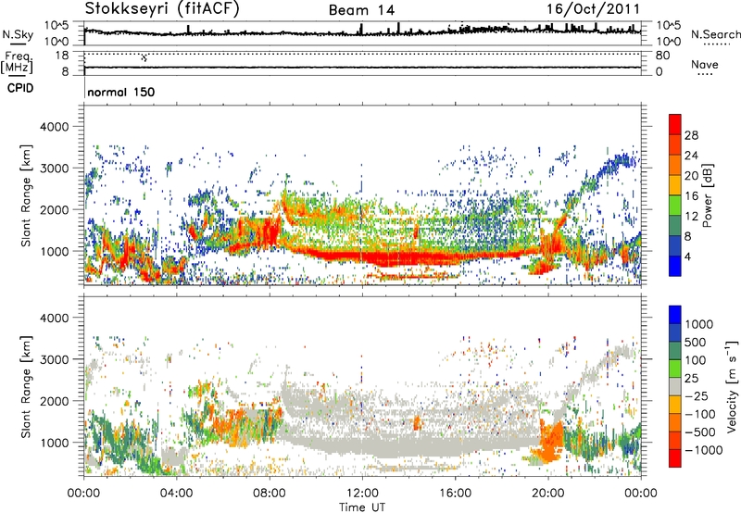Screen dimensions: 741x513
Task: Click the 'Freq. [MHz]' axis label
Action: point(17,62)
